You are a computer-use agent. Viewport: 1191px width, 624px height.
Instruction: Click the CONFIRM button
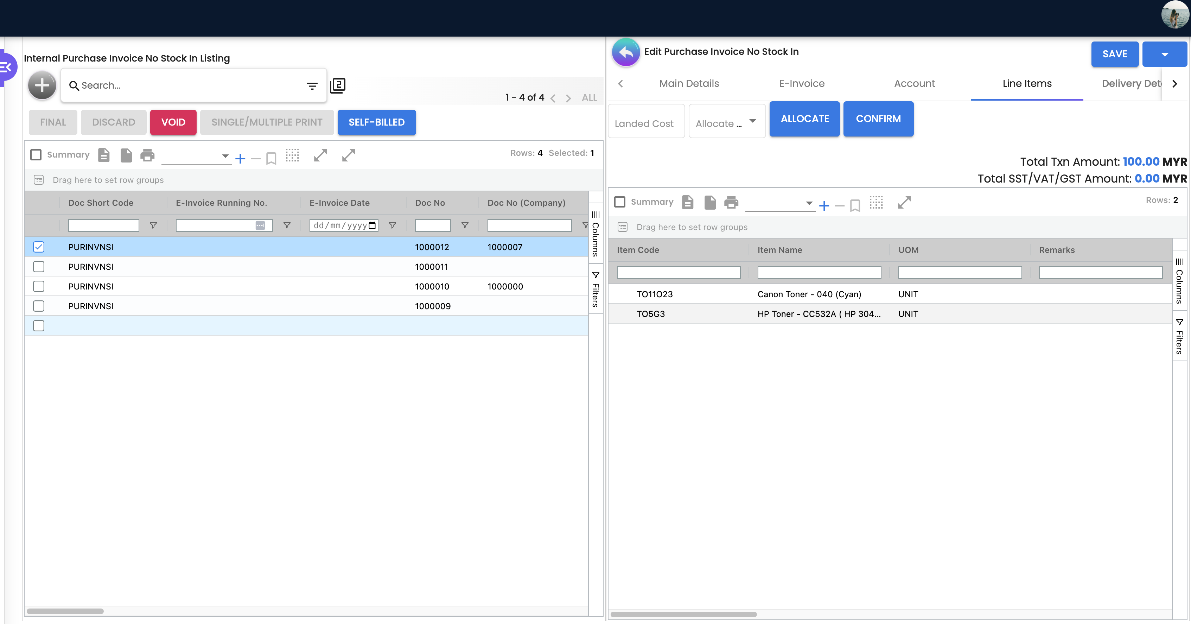tap(878, 119)
